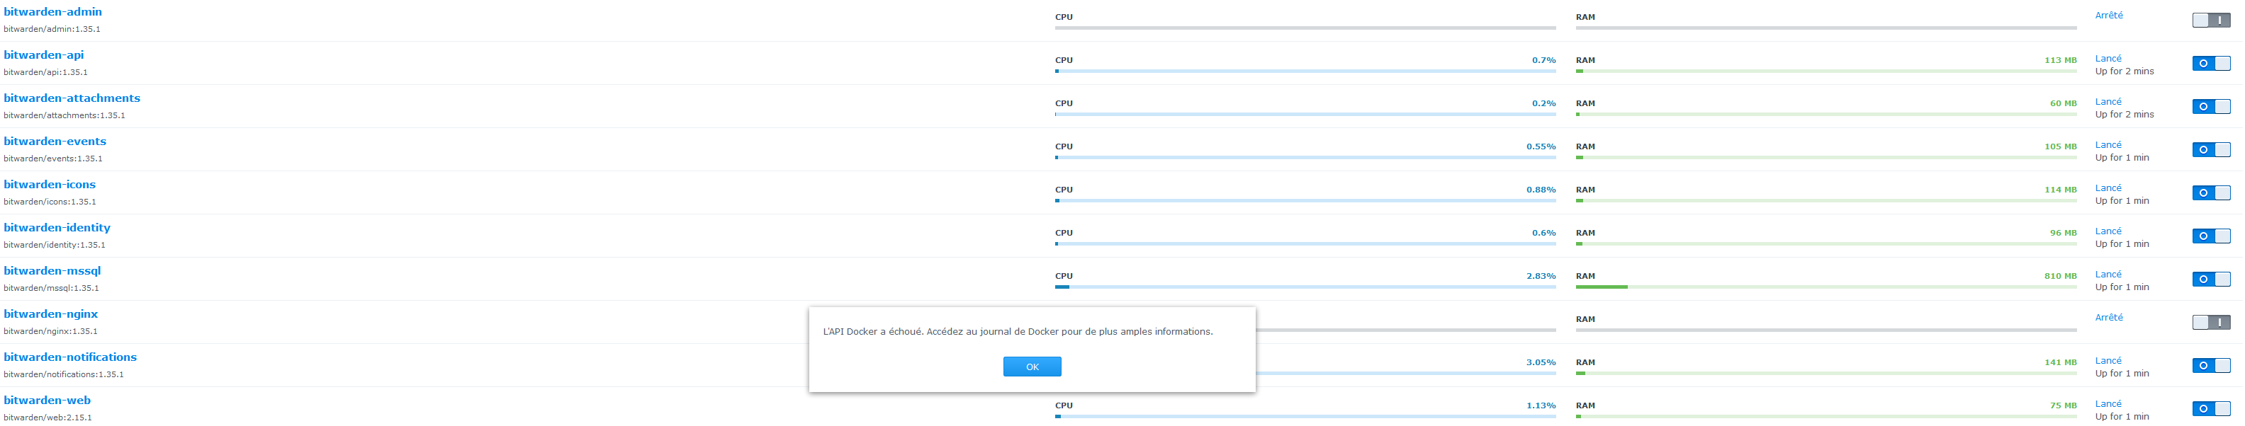Stop the bitwarden-notifications container toggle

[2211, 366]
